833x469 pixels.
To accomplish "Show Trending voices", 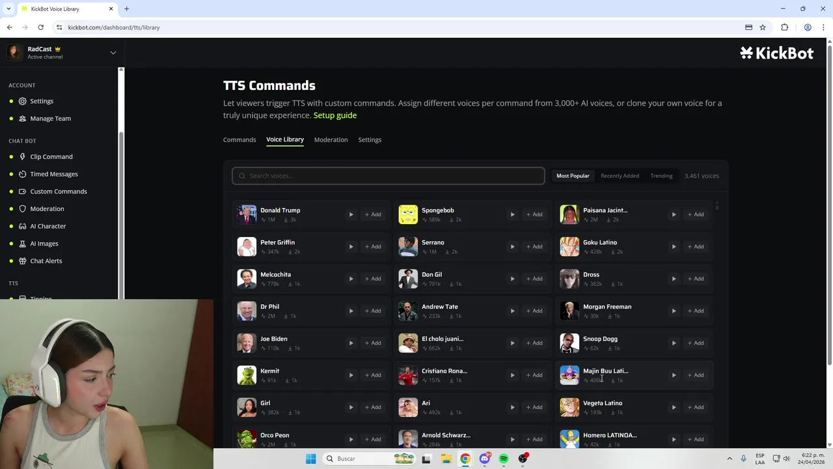I will (661, 176).
